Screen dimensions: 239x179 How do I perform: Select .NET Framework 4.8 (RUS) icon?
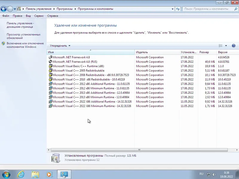tap(50, 62)
